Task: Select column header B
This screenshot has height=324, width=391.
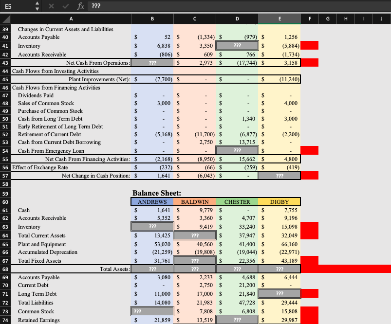Action: (152, 19)
